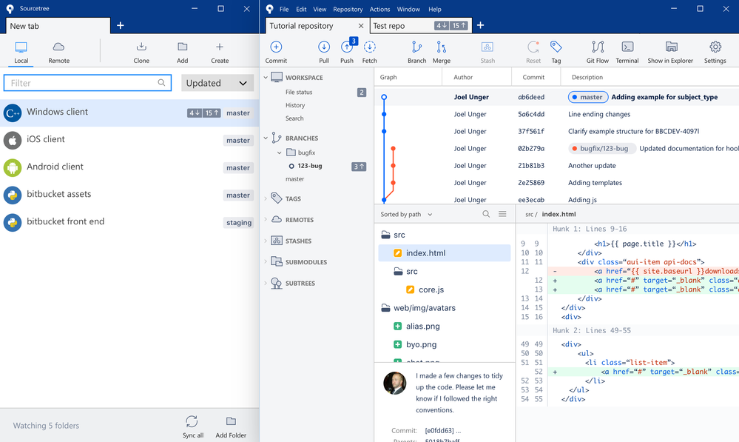Open the Window menu
739x442 pixels.
coord(408,10)
